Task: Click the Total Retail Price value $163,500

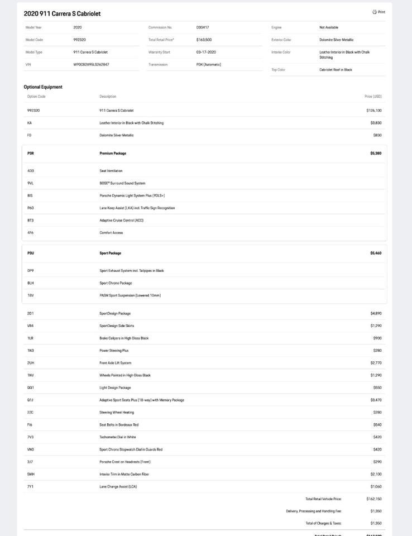Action: coord(204,40)
